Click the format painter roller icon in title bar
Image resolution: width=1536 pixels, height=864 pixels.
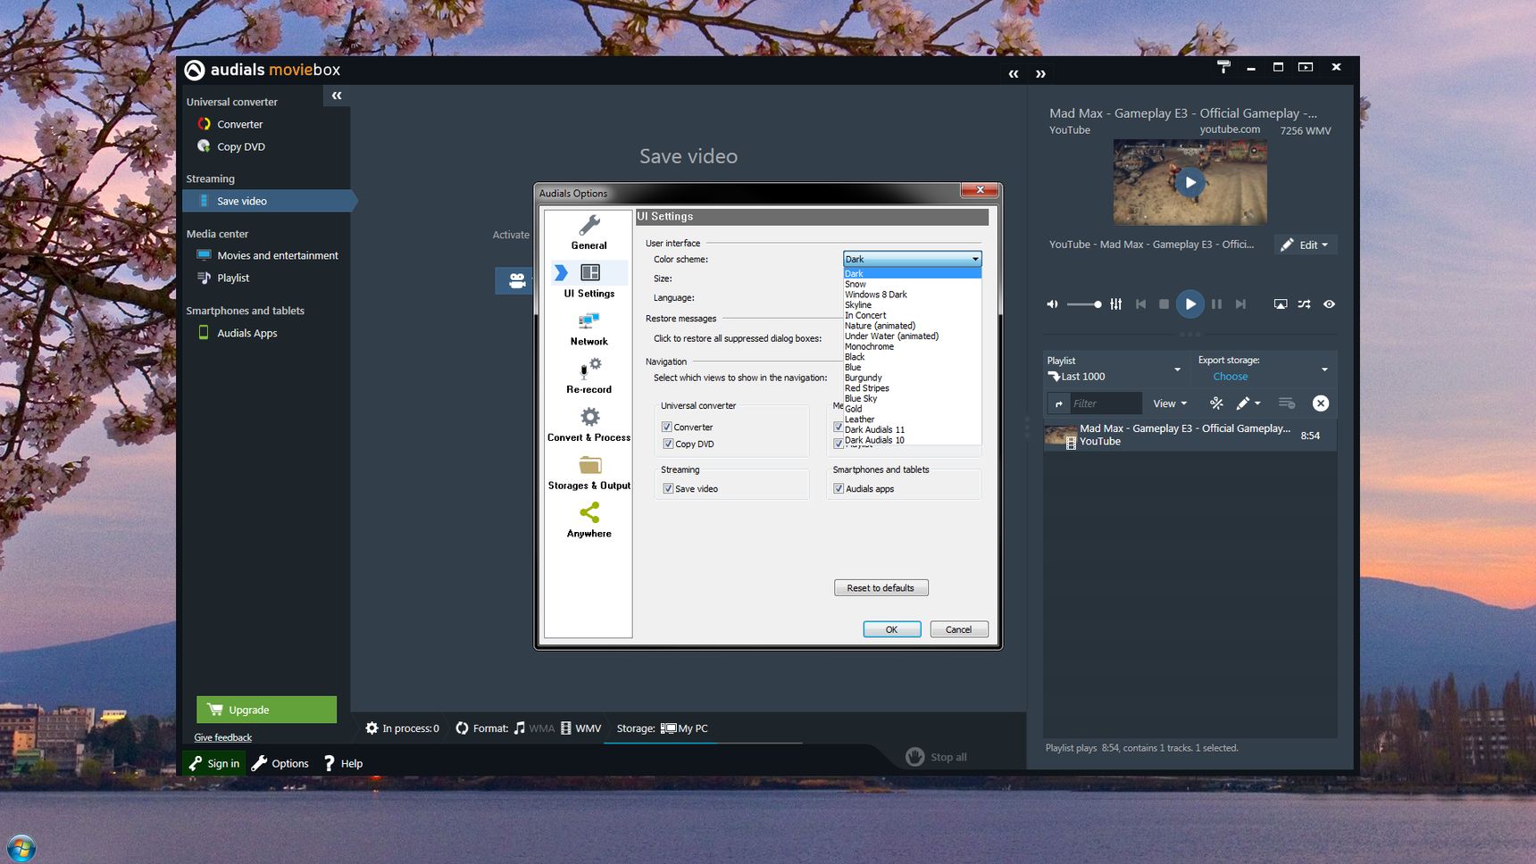coord(1223,67)
